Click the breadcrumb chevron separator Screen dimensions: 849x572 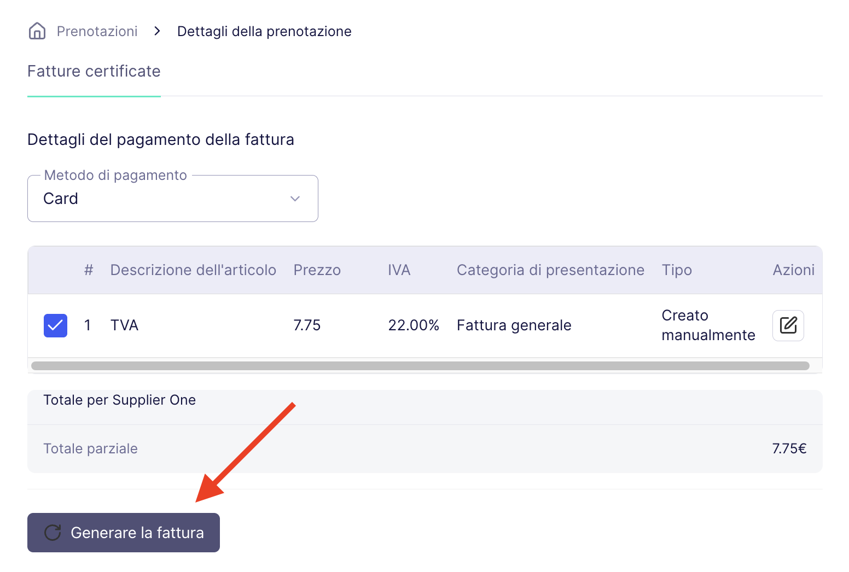click(x=158, y=31)
